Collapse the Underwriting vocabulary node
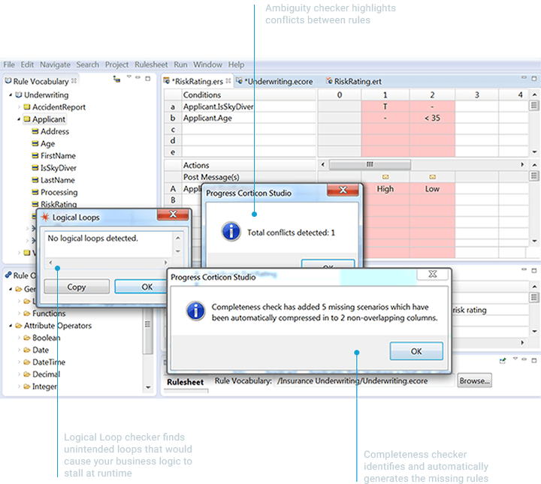The height and width of the screenshot is (484, 541). point(11,95)
